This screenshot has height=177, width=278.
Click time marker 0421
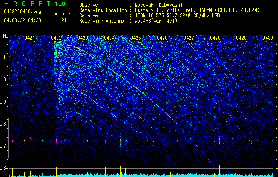(x=30, y=38)
